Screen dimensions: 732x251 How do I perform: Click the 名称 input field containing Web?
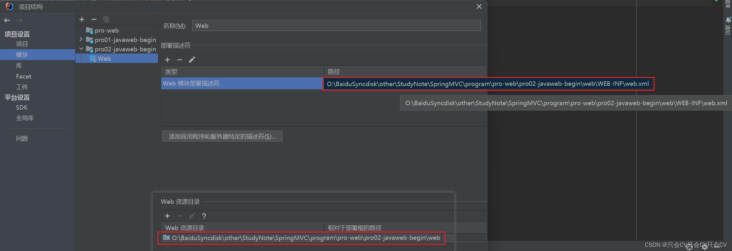[x=336, y=25]
